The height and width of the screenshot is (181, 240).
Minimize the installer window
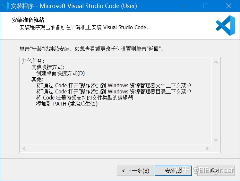pyautogui.click(x=184, y=6)
